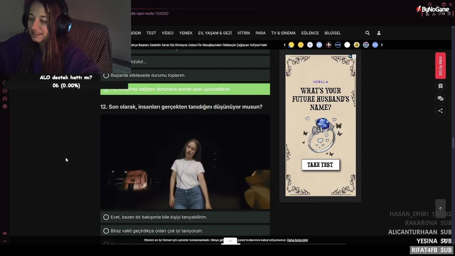Open the browser downloads arrow icon

pyautogui.click(x=434, y=14)
